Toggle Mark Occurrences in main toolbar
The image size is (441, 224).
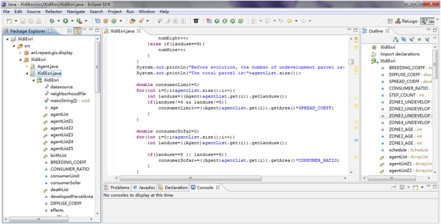pyautogui.click(x=167, y=21)
